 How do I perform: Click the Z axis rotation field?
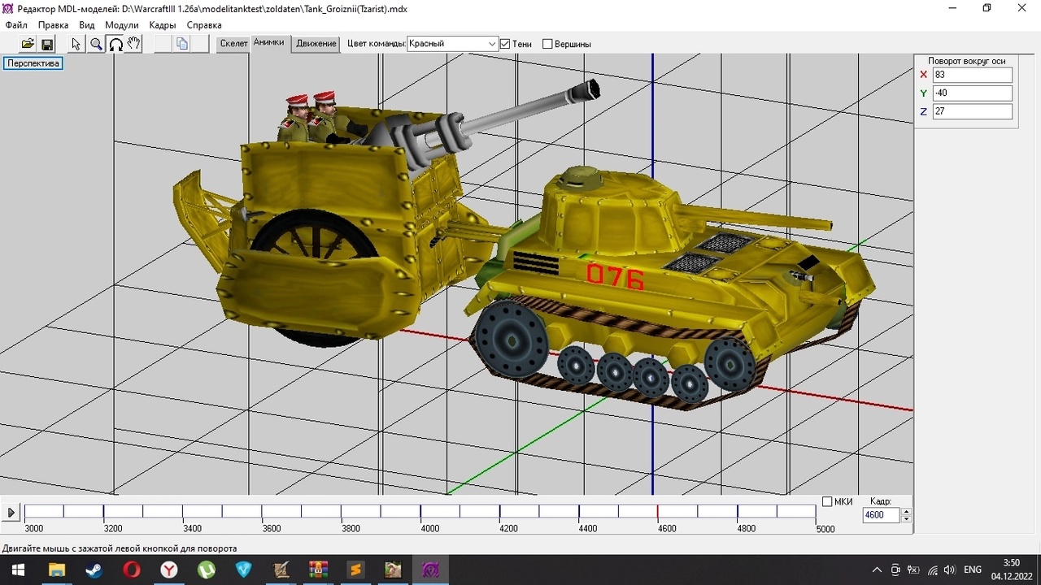(973, 111)
